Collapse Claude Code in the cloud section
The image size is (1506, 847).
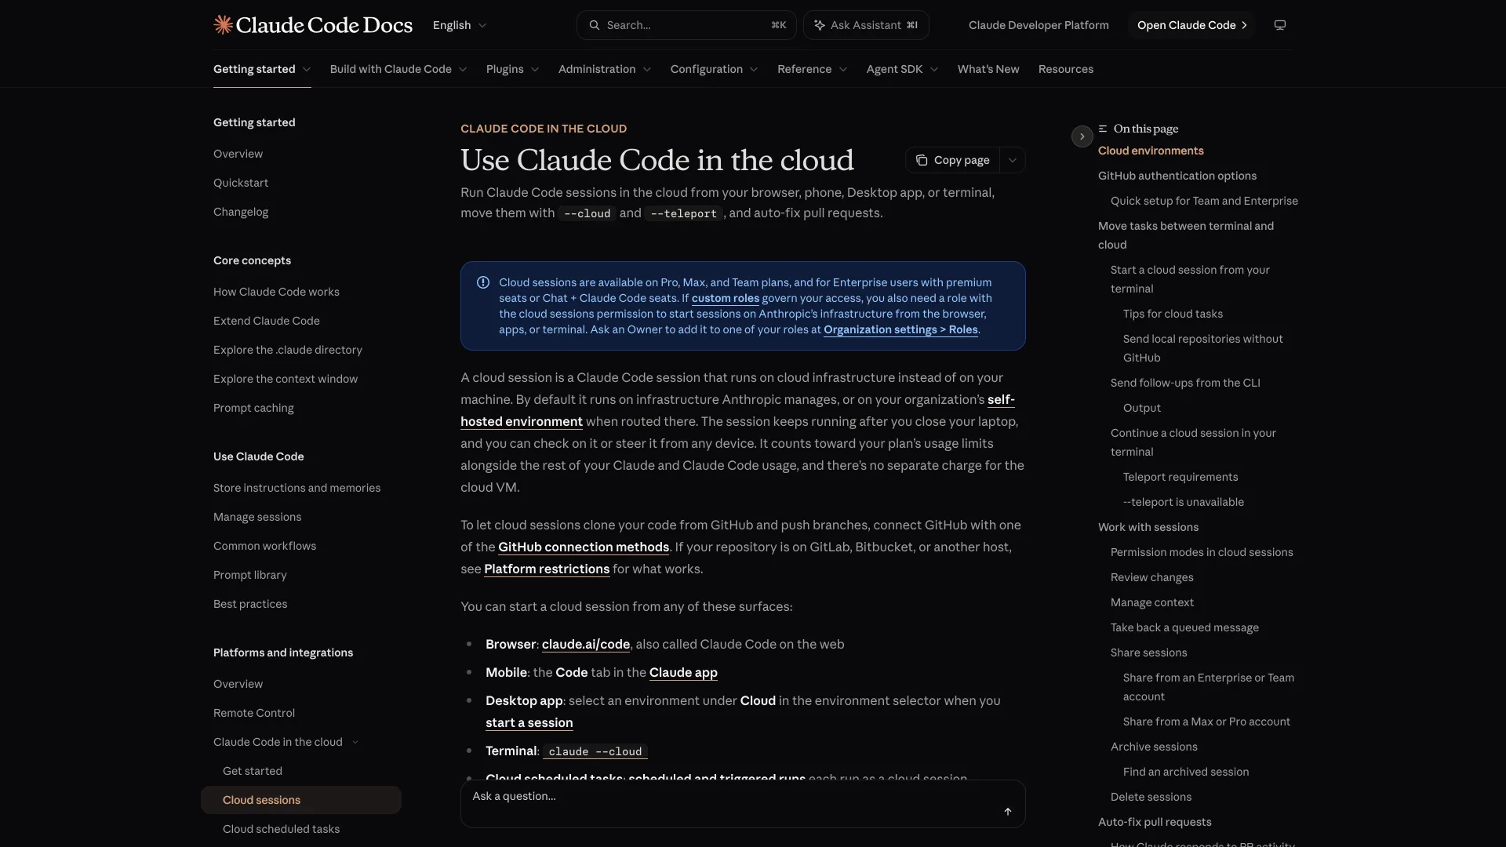pos(355,742)
